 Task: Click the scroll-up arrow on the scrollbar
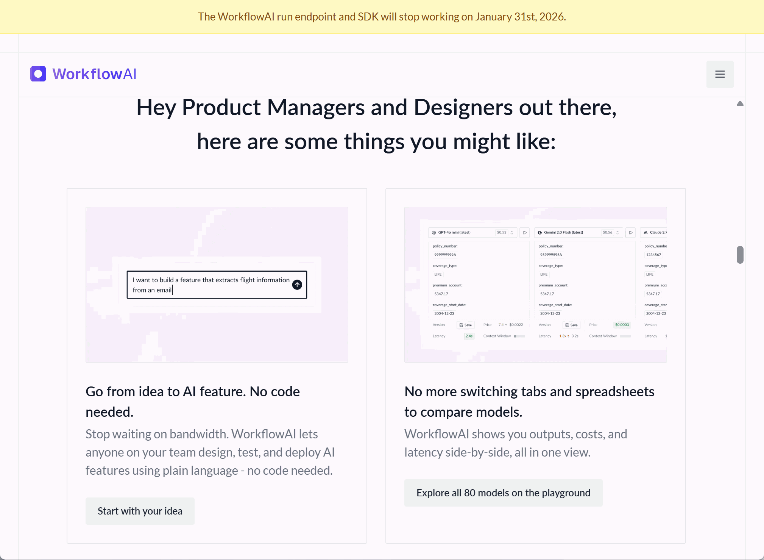coord(740,104)
